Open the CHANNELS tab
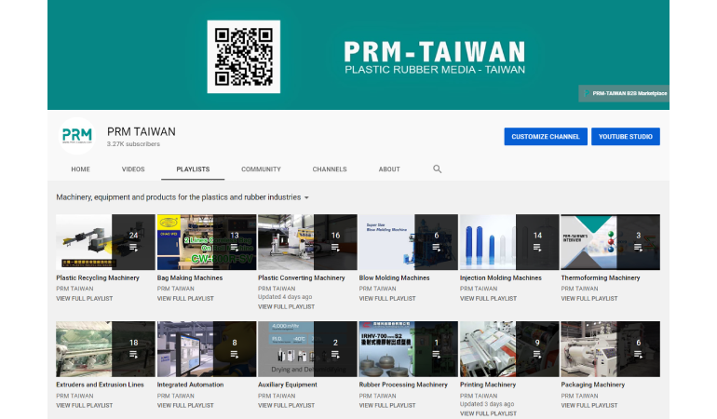717x419 pixels. [330, 169]
